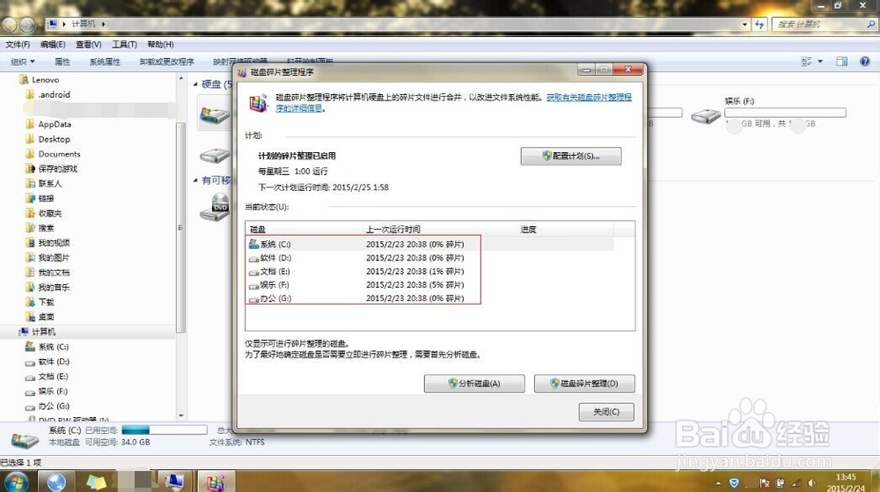Image resolution: width=880 pixels, height=492 pixels.
Task: Click the Back navigation button
Action: click(x=9, y=24)
